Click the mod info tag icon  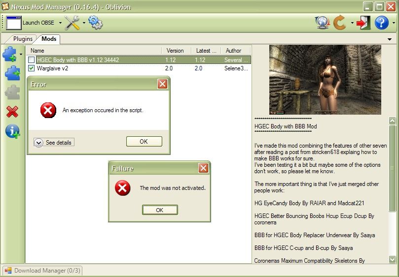12,131
